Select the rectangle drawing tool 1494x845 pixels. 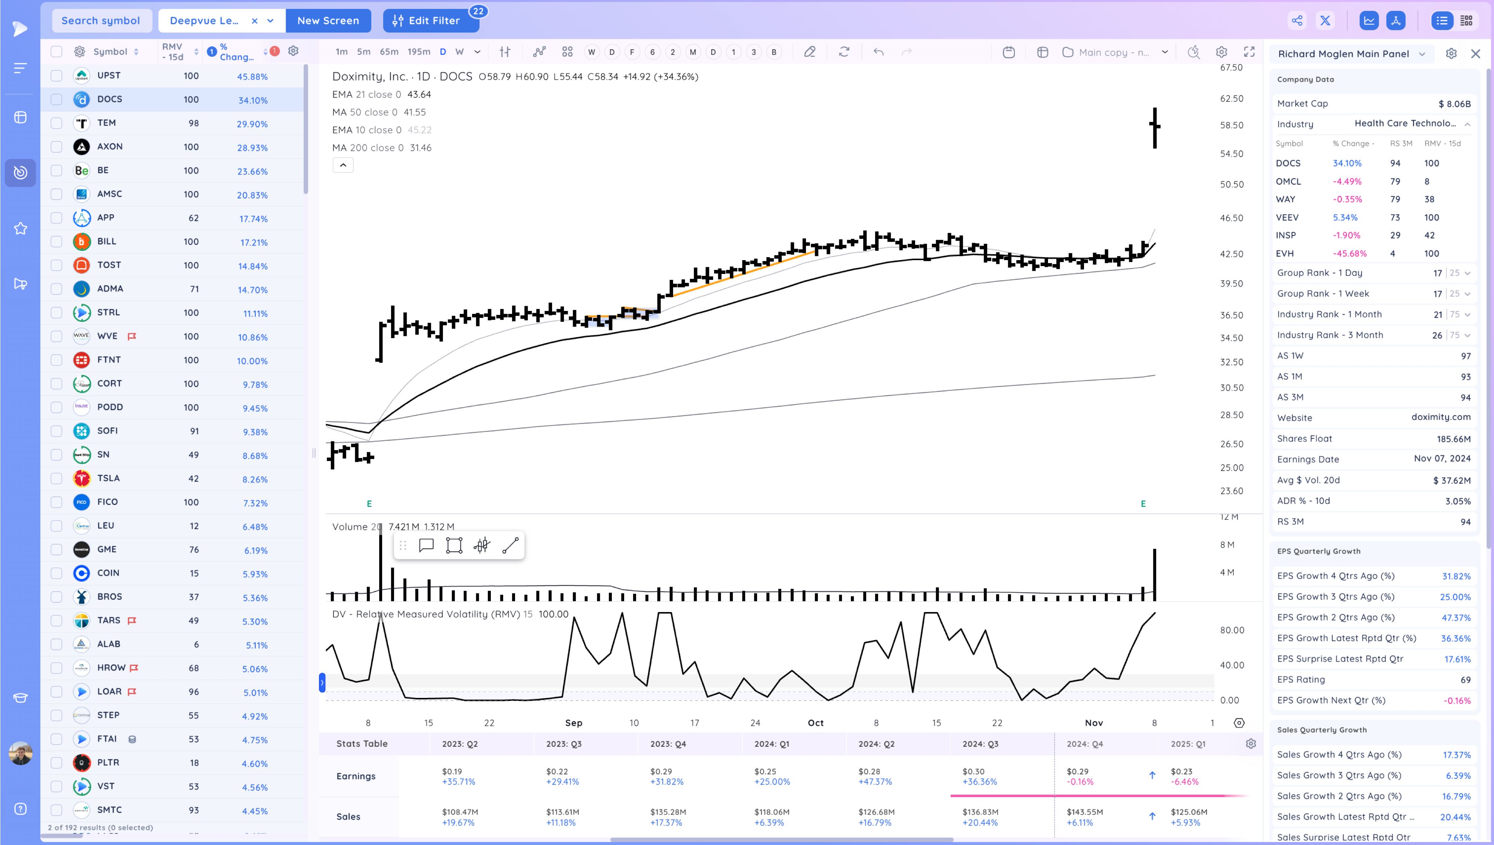coord(453,545)
